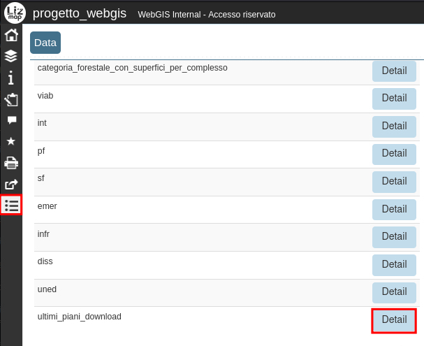The width and height of the screenshot is (424, 346).
Task: Click the Lizmap logo icon
Action: click(15, 13)
